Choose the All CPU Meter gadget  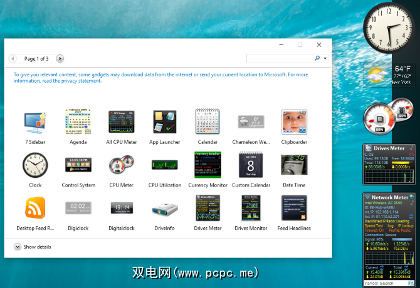pos(121,122)
